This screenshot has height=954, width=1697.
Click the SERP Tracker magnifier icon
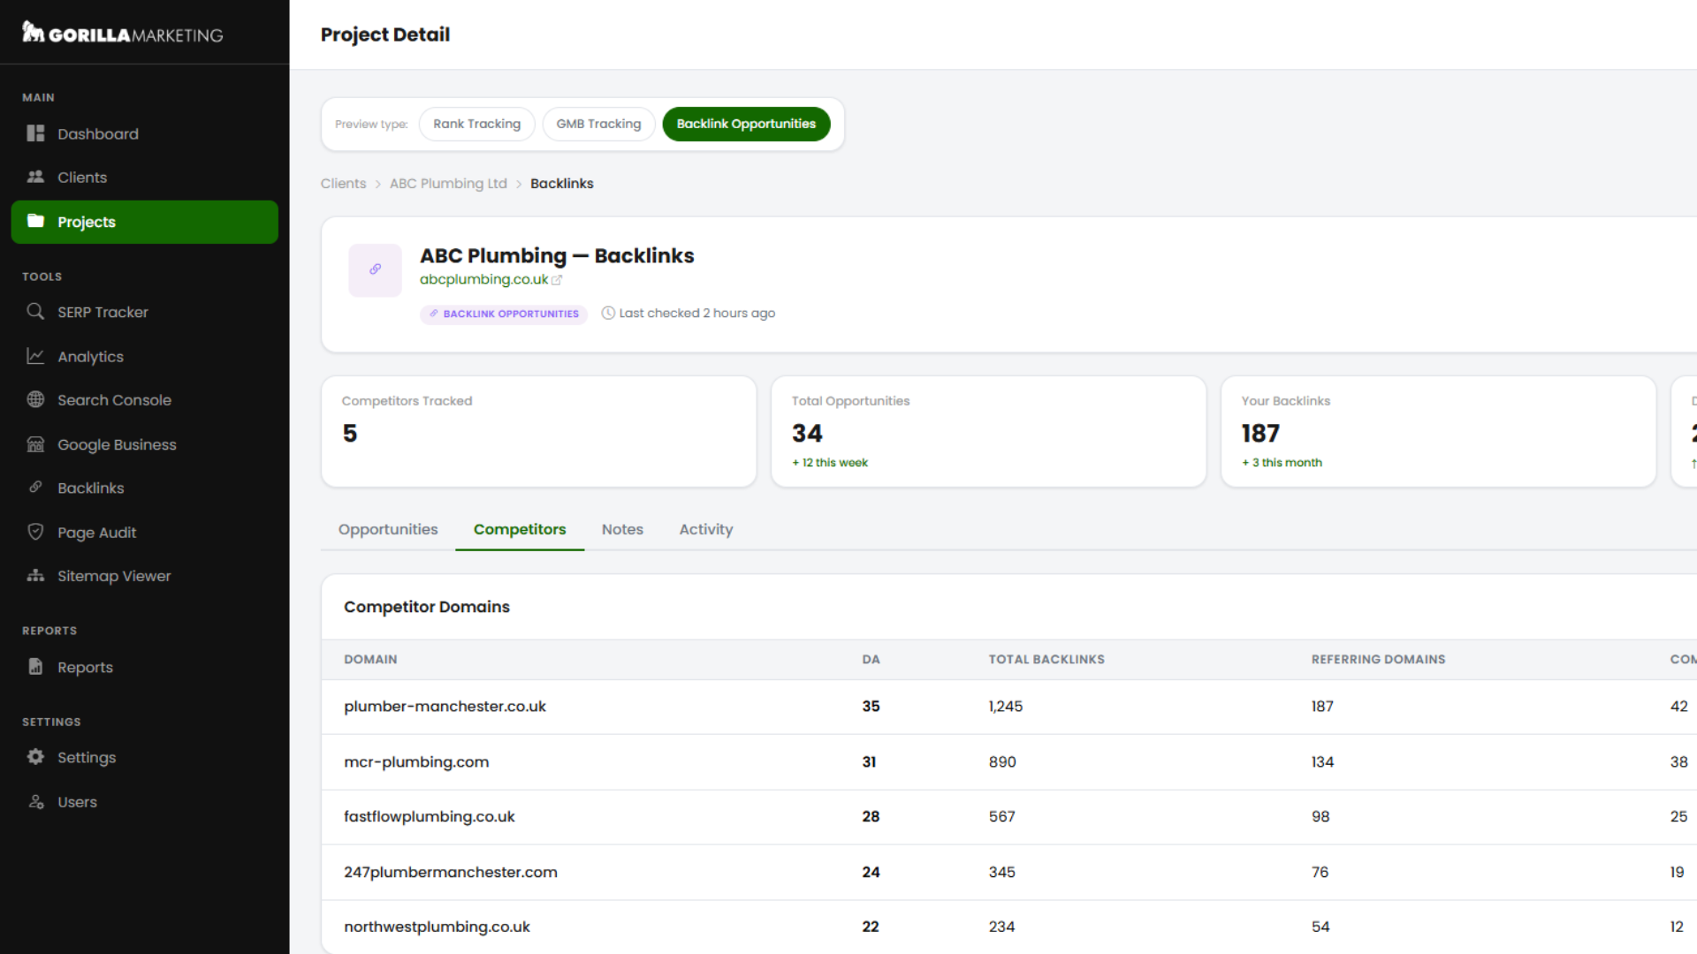(x=35, y=312)
